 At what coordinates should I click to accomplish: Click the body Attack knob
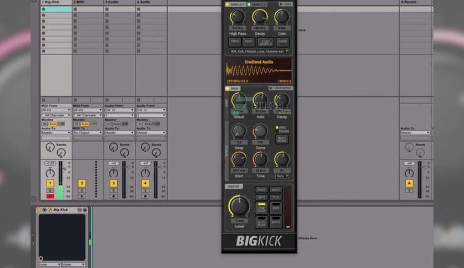[239, 100]
